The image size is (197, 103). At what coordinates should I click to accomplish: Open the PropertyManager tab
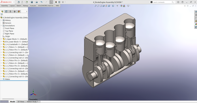(x=6, y=12)
